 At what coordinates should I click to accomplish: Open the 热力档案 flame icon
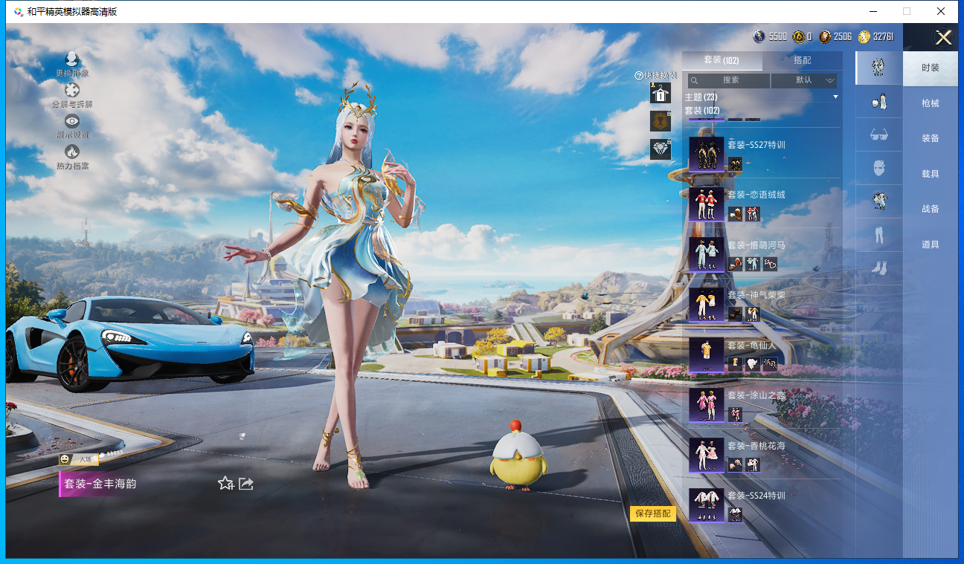[72, 152]
